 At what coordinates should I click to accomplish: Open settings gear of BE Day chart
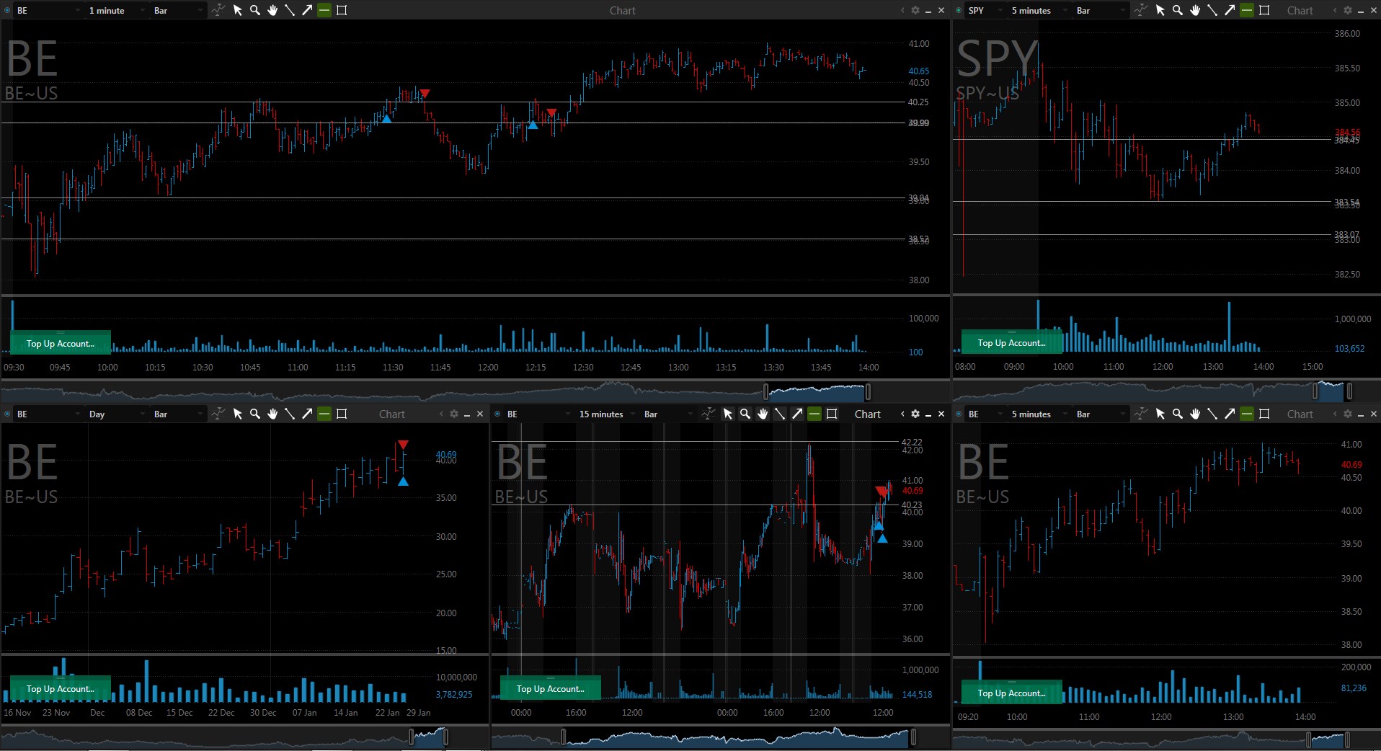pyautogui.click(x=454, y=414)
